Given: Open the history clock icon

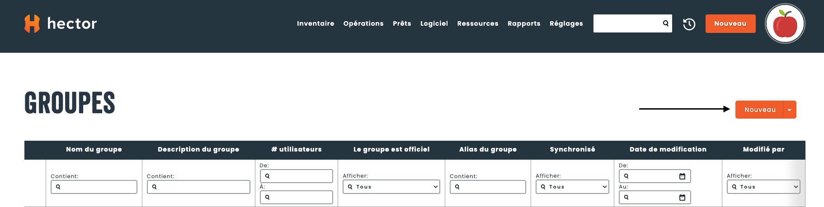Looking at the screenshot, I should click(x=689, y=24).
